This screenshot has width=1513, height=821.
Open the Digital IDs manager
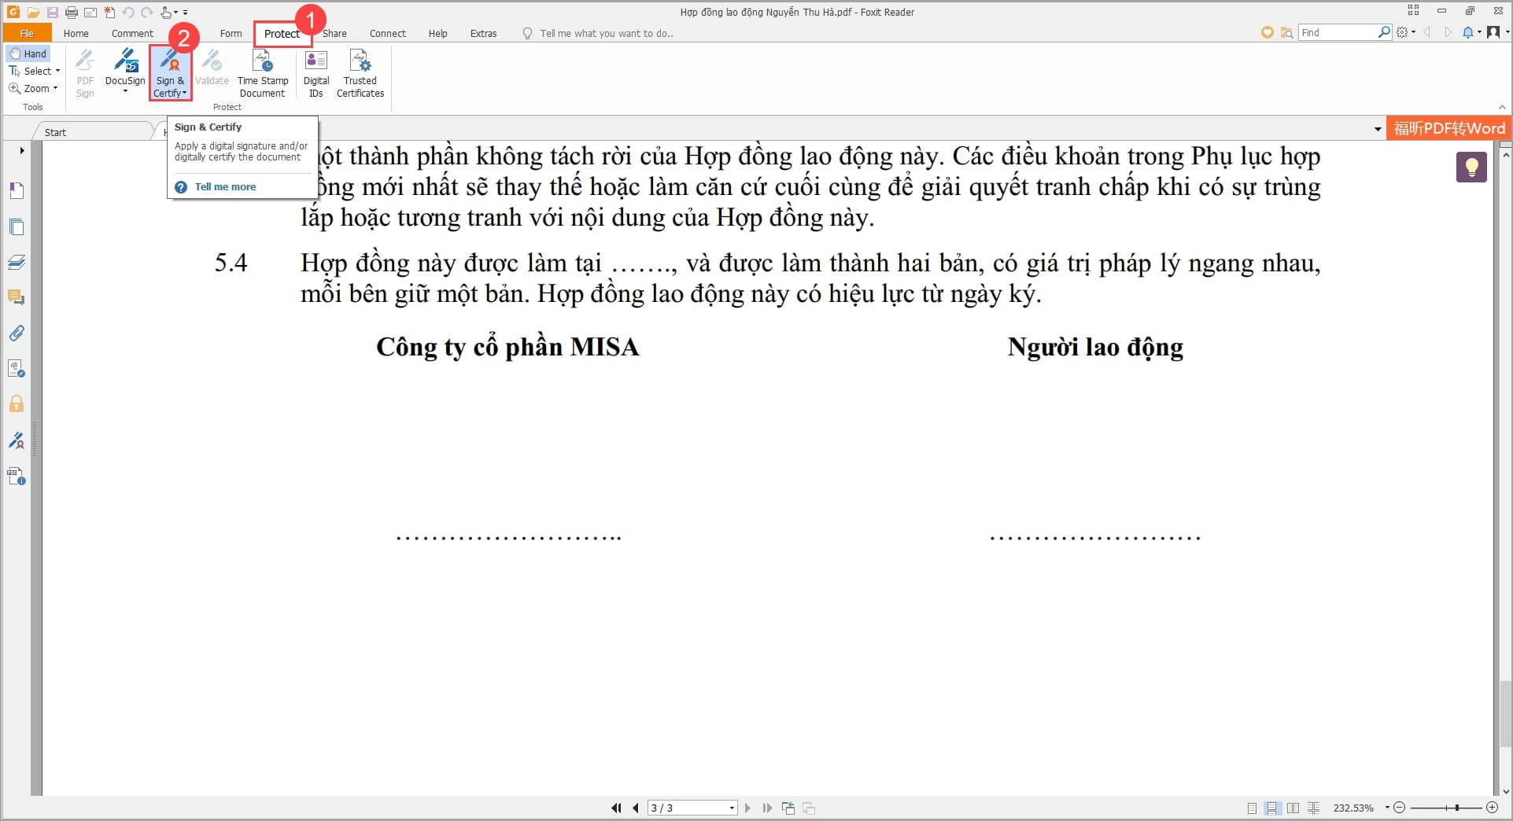(x=316, y=72)
